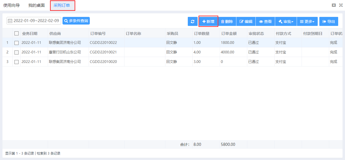Switch to the 使用向导 tab
345x160 pixels.
pos(11,5)
